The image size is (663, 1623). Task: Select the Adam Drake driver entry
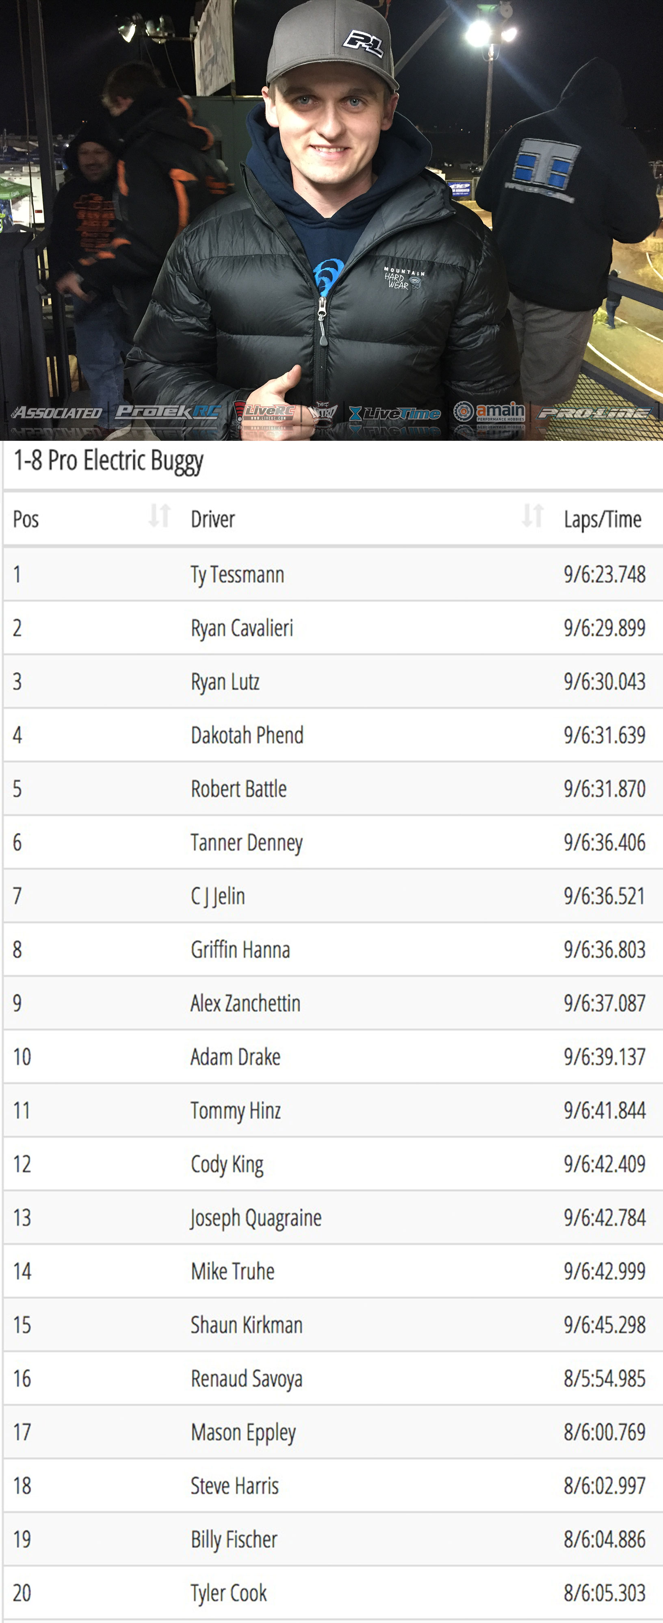tap(236, 1057)
